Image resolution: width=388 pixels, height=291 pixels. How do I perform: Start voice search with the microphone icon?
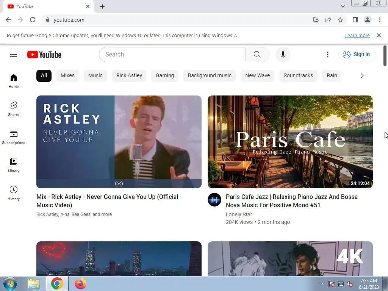pyautogui.click(x=283, y=55)
